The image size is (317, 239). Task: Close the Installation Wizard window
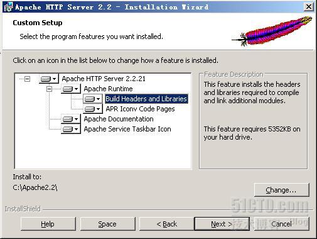(309, 7)
